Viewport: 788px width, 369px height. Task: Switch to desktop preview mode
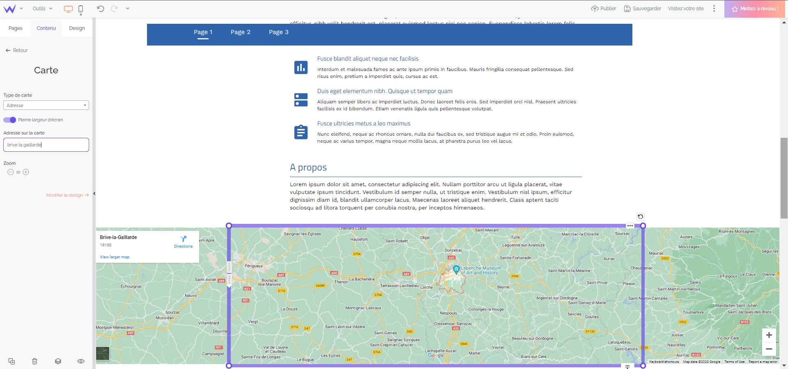[x=68, y=9]
